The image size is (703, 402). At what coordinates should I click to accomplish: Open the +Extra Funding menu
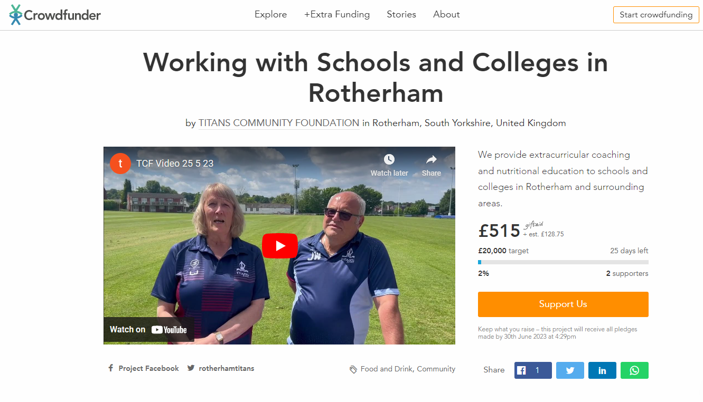[337, 14]
